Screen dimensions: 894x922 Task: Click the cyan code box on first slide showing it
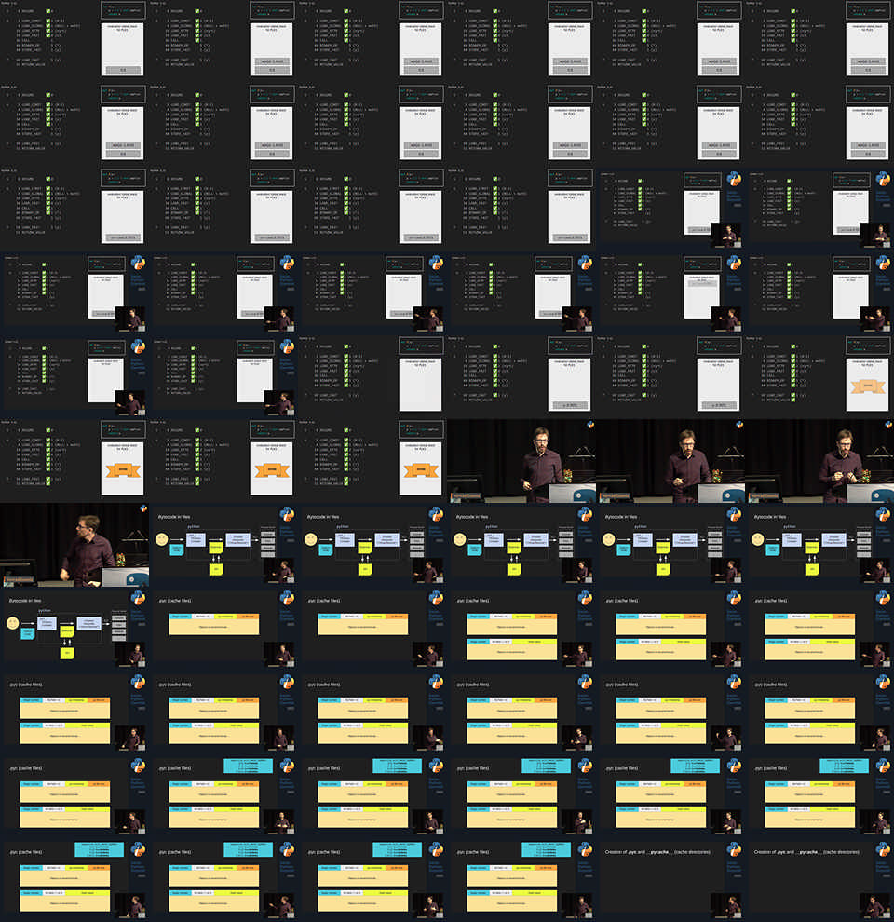249,766
